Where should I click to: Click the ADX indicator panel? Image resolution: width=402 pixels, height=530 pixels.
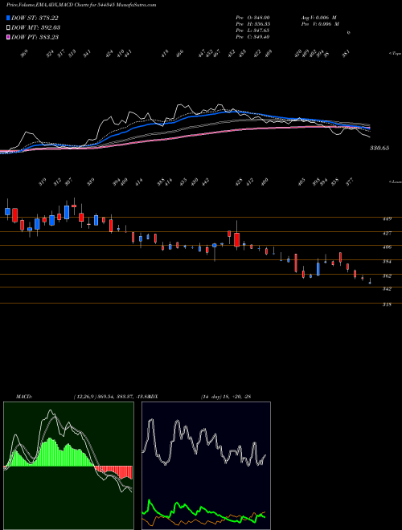tap(206, 466)
